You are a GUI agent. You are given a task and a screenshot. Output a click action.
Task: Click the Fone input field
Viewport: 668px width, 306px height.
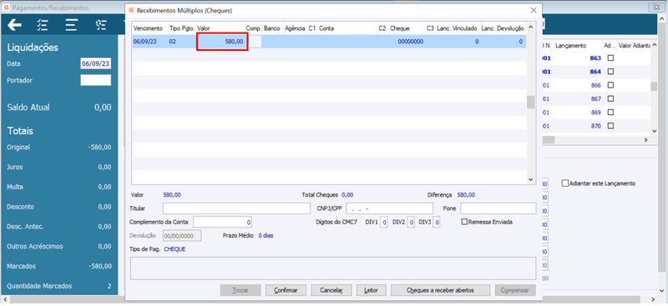point(498,208)
